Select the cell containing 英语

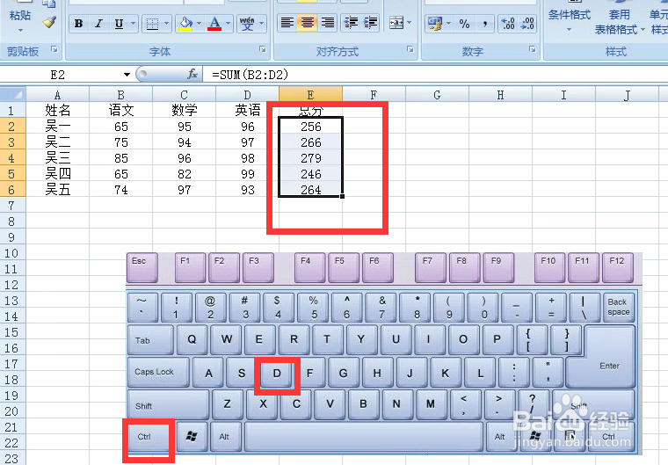(x=248, y=111)
